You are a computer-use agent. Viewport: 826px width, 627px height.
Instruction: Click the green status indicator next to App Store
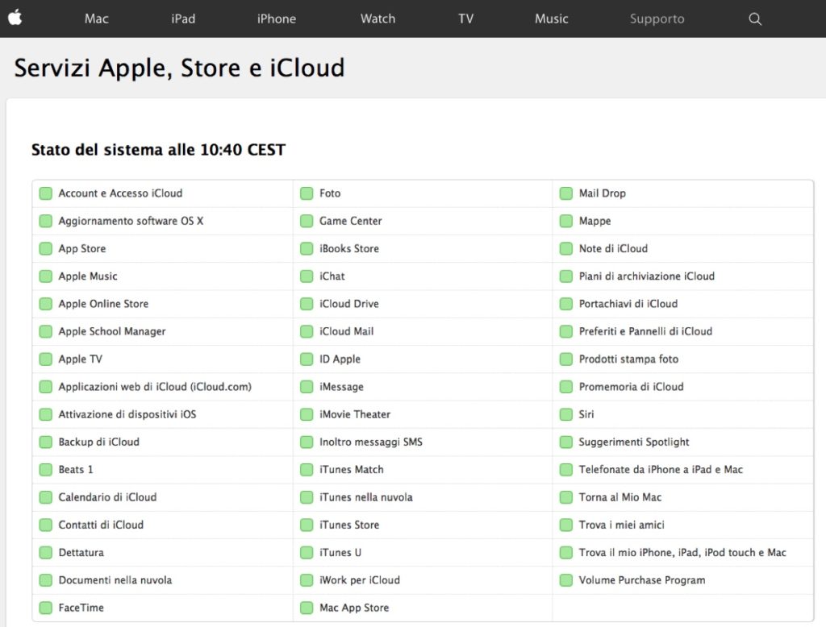coord(45,248)
